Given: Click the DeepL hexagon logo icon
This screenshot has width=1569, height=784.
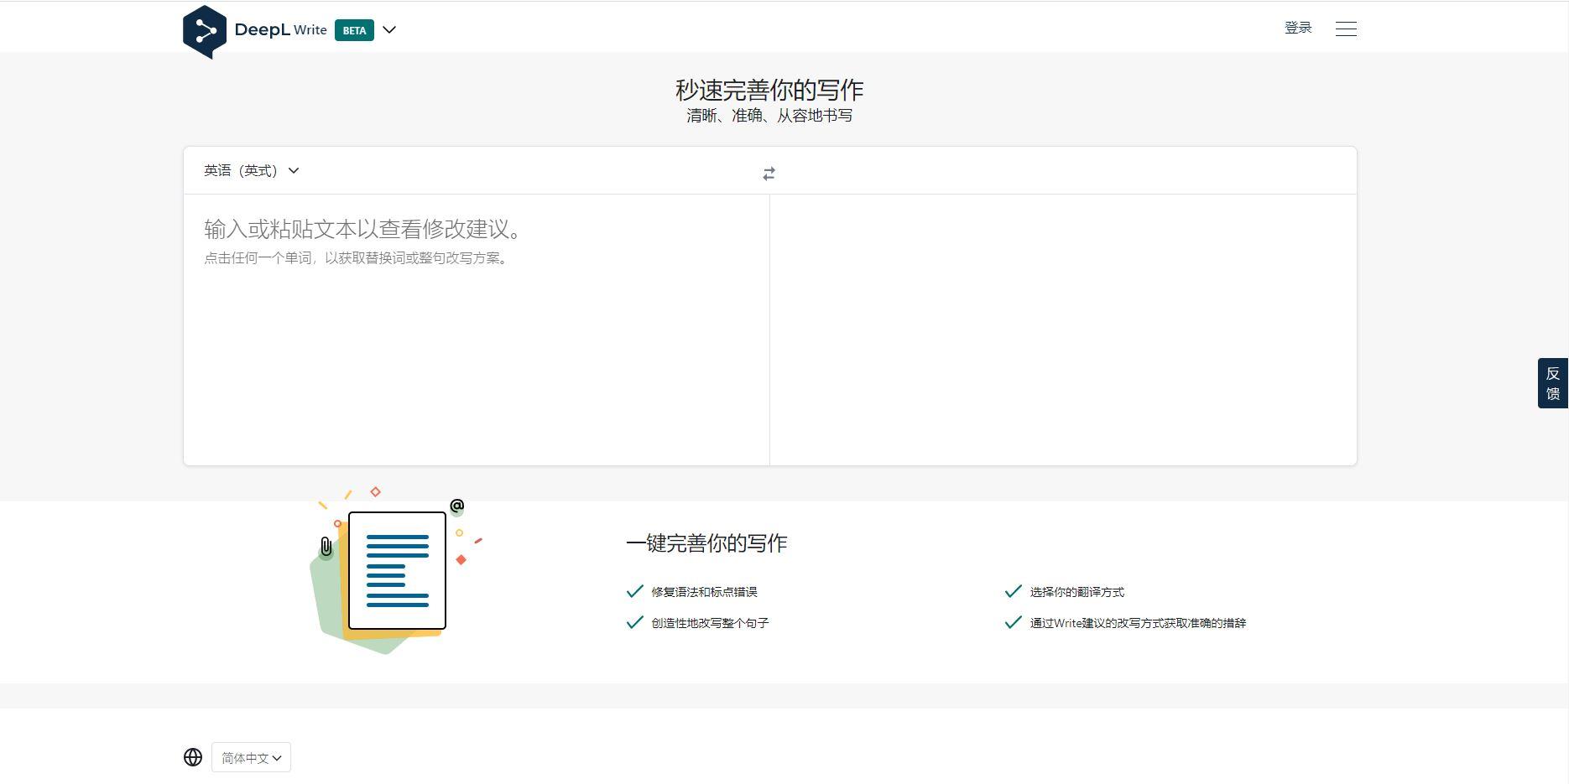Looking at the screenshot, I should pos(205,32).
